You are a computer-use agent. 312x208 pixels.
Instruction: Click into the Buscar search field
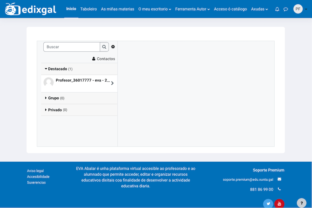(x=72, y=47)
